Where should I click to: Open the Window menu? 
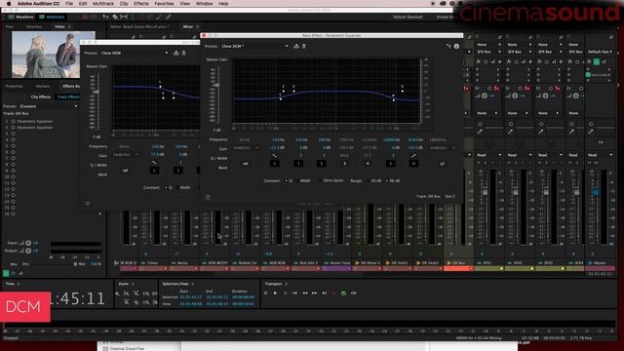[x=204, y=4]
